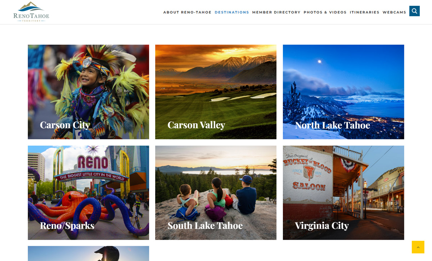Open the North Lake Tahoe tile

(343, 92)
